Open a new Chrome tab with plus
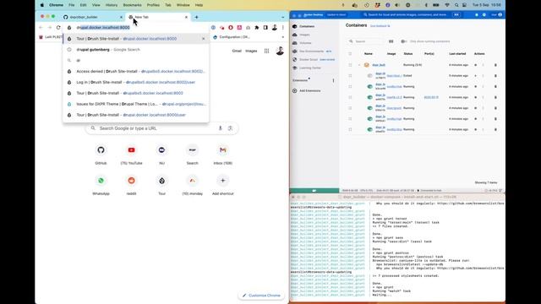541x304 pixels. click(x=196, y=17)
